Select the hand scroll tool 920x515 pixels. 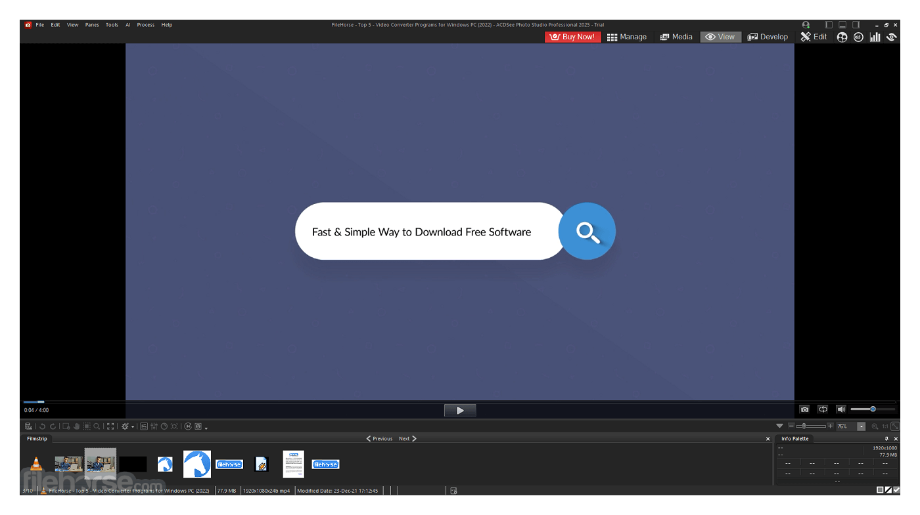click(76, 426)
